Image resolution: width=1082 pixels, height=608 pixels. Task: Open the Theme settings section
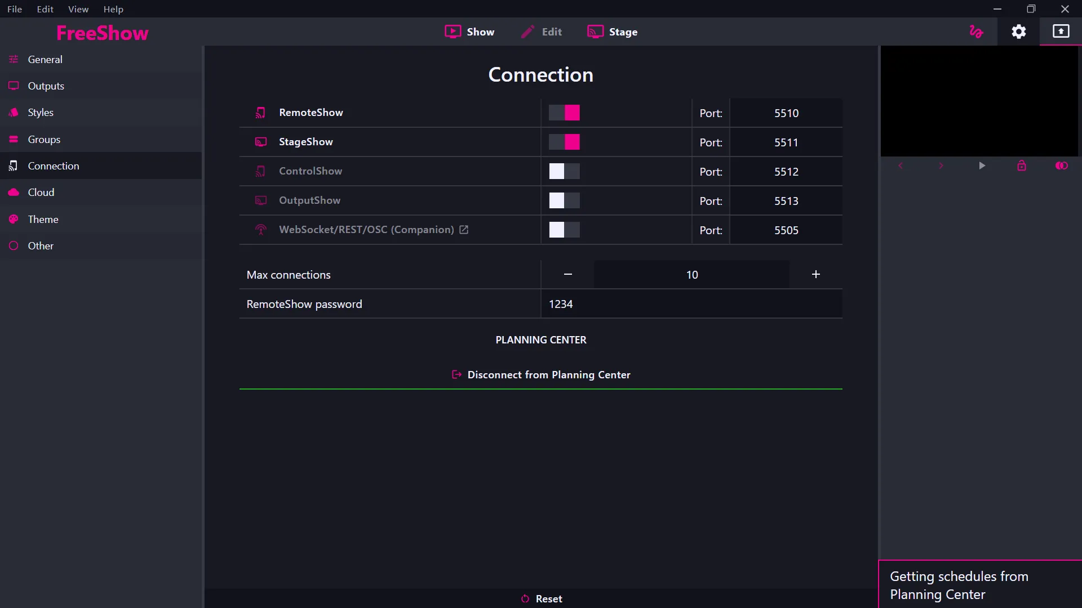pos(43,219)
